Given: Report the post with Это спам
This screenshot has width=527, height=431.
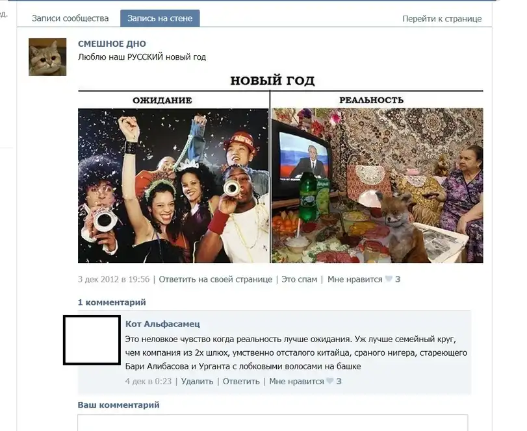Looking at the screenshot, I should coord(299,279).
